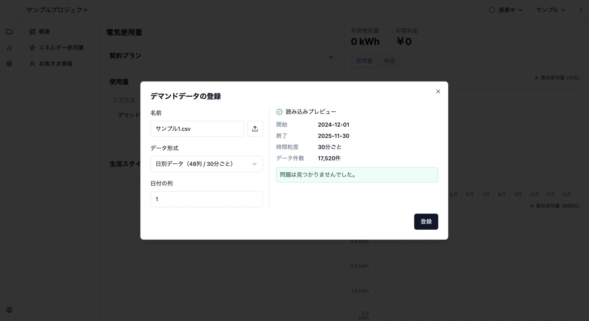Image resolution: width=589 pixels, height=321 pixels.
Task: Open the サンプル dropdown in header
Action: click(551, 10)
